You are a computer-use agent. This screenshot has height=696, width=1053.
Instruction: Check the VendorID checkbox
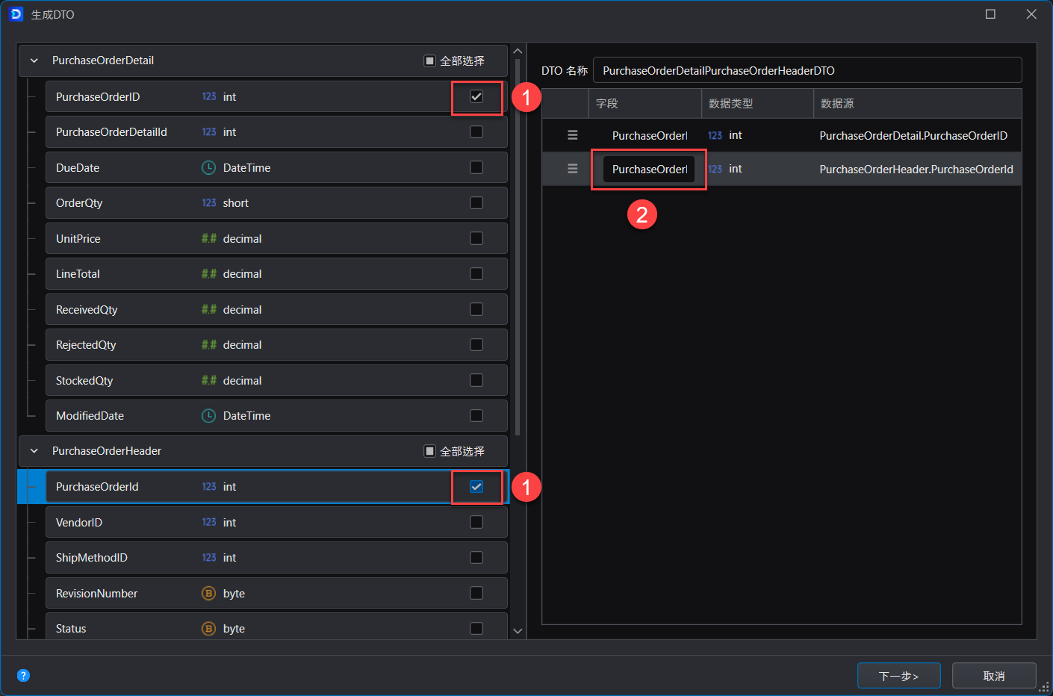[476, 522]
